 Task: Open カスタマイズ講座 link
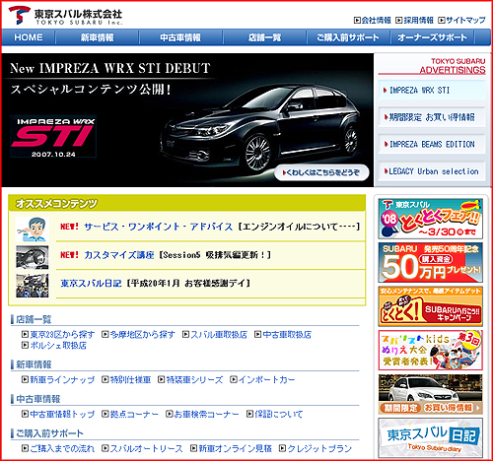(x=119, y=255)
